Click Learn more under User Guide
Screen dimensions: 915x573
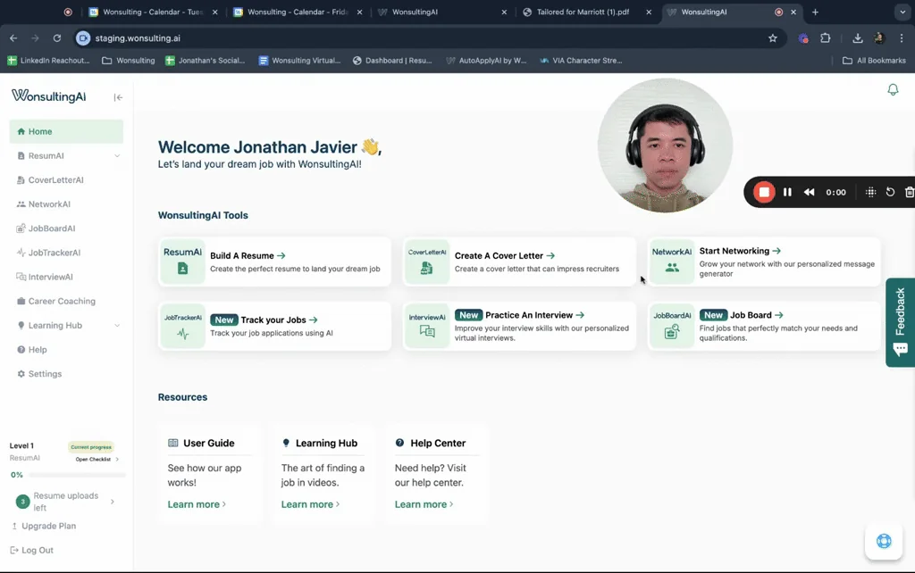(197, 504)
